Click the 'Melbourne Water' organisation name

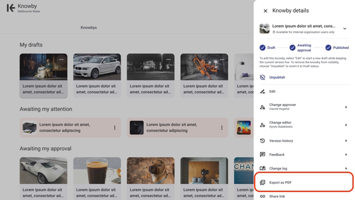29,11
